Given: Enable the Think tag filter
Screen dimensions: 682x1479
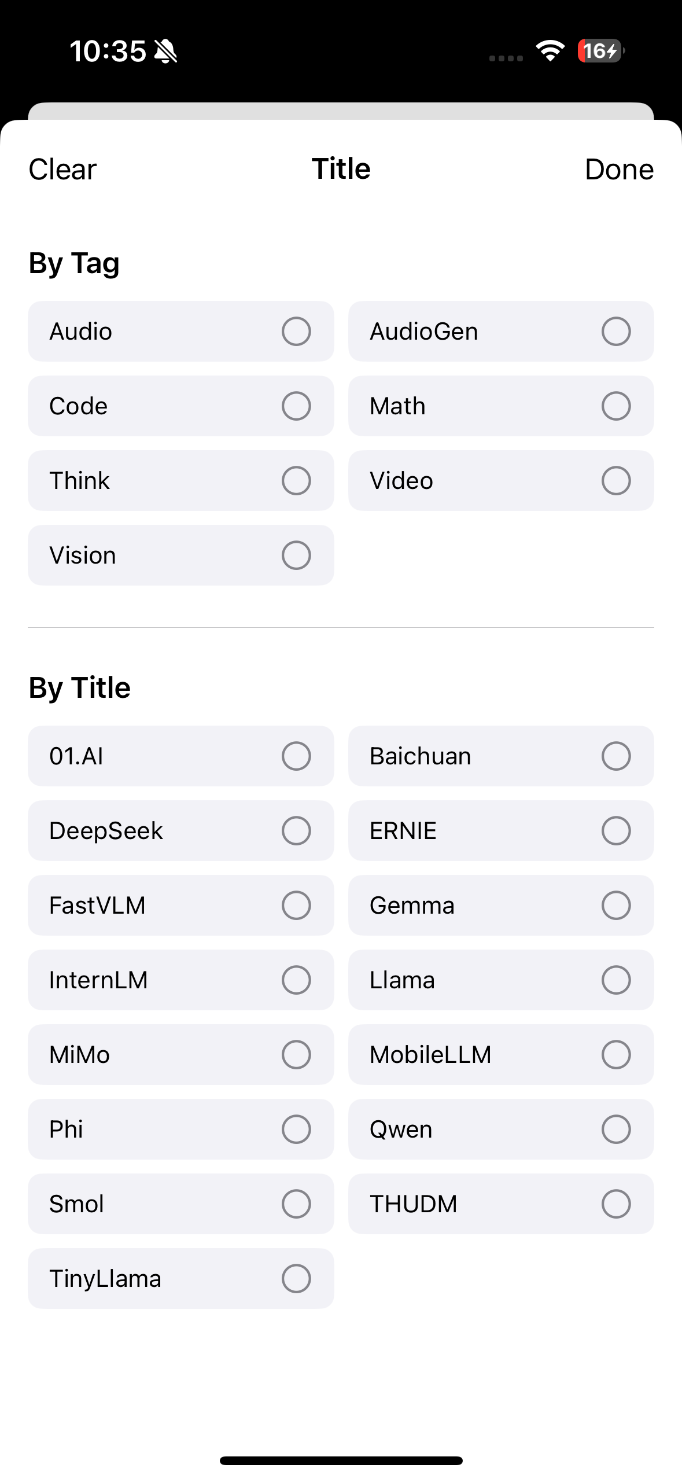Looking at the screenshot, I should [180, 480].
